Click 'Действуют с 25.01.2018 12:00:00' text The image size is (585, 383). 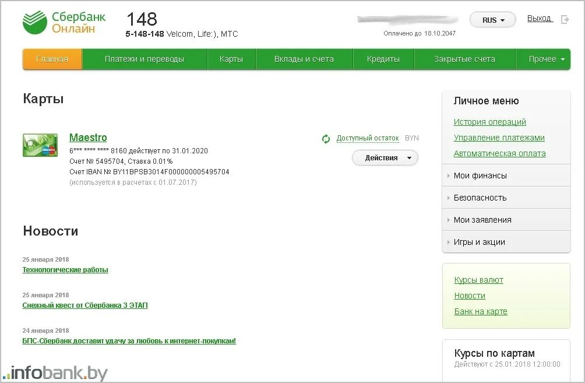point(507,364)
